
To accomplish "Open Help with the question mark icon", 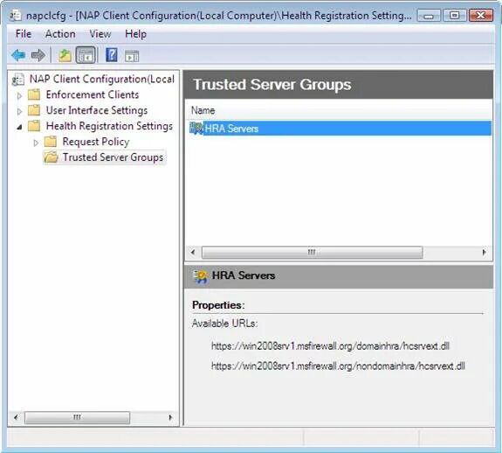I will point(112,55).
